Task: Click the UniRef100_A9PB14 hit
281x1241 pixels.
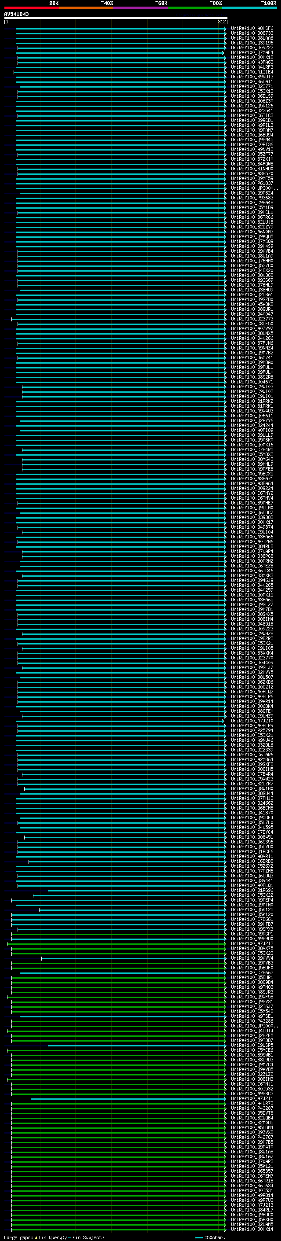Action: pyautogui.click(x=252, y=1195)
